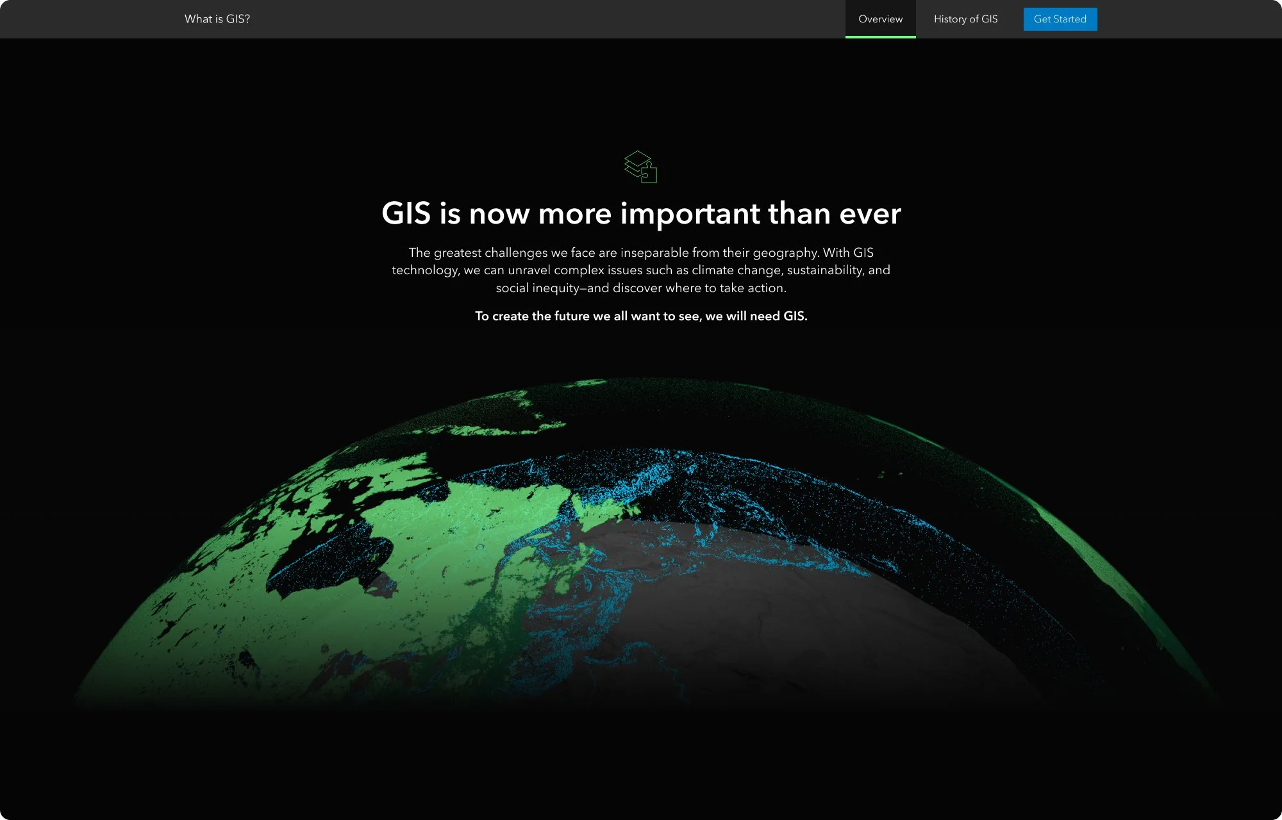The width and height of the screenshot is (1282, 820).
Task: Open the What is GIS? home link
Action: (216, 19)
